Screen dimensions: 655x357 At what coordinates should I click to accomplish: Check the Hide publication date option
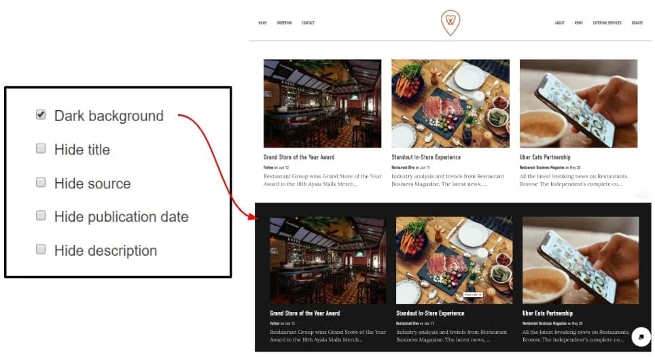tap(41, 216)
